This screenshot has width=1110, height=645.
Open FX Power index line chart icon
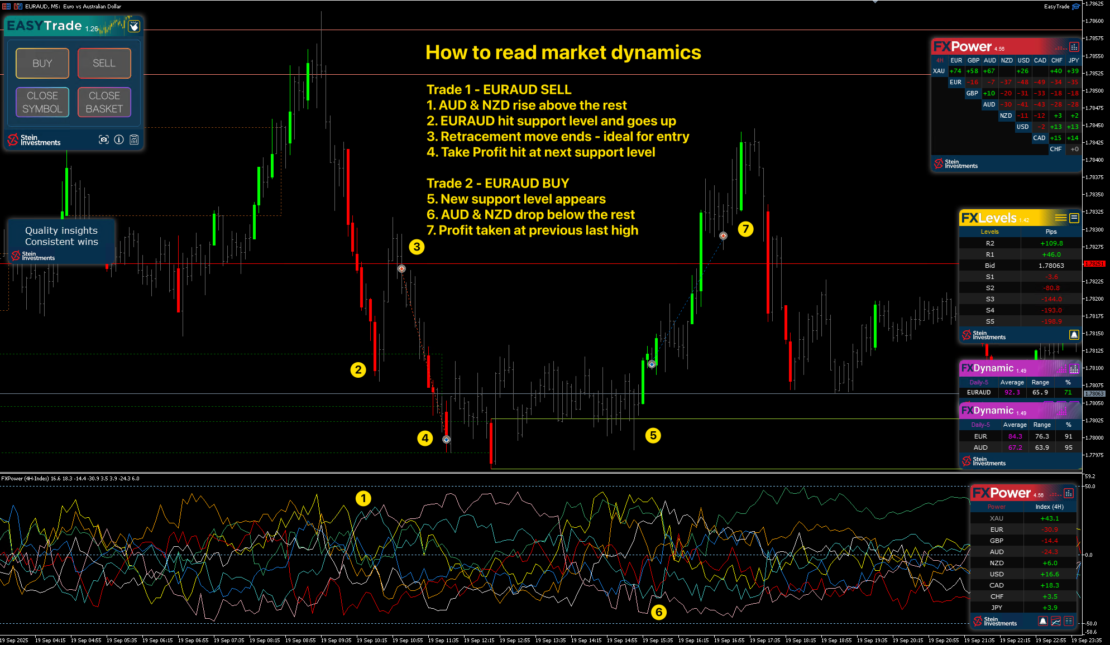(x=1055, y=621)
